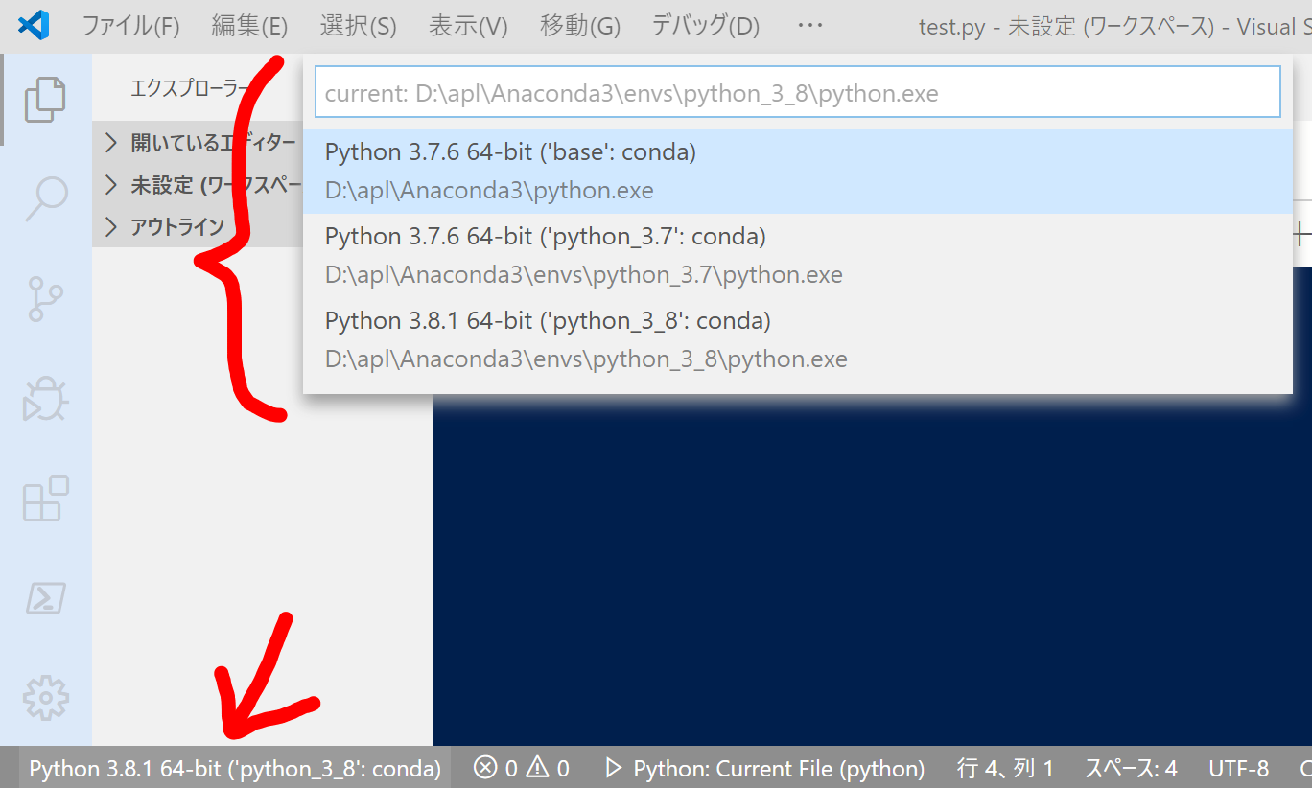Select the Run and Debug icon
Viewport: 1312px width, 788px height.
tap(47, 401)
